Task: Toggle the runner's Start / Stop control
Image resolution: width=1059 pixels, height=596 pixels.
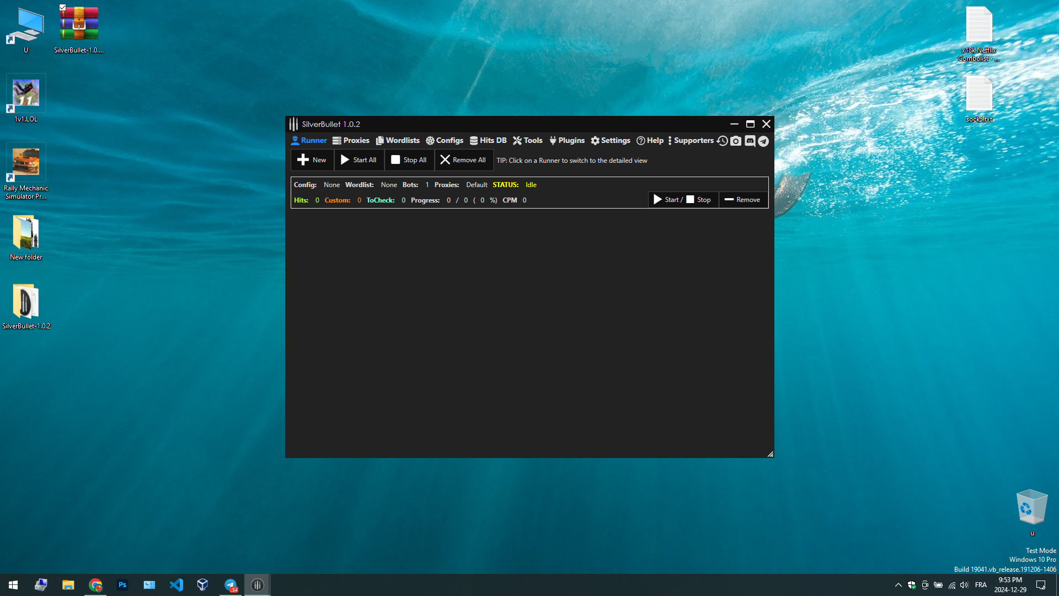Action: (683, 199)
